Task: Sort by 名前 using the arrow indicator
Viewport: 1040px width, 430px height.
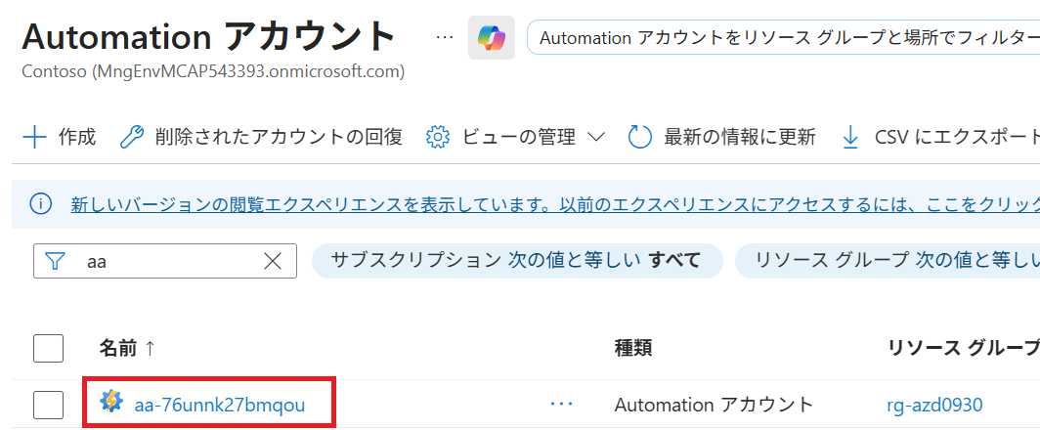Action: pyautogui.click(x=150, y=348)
